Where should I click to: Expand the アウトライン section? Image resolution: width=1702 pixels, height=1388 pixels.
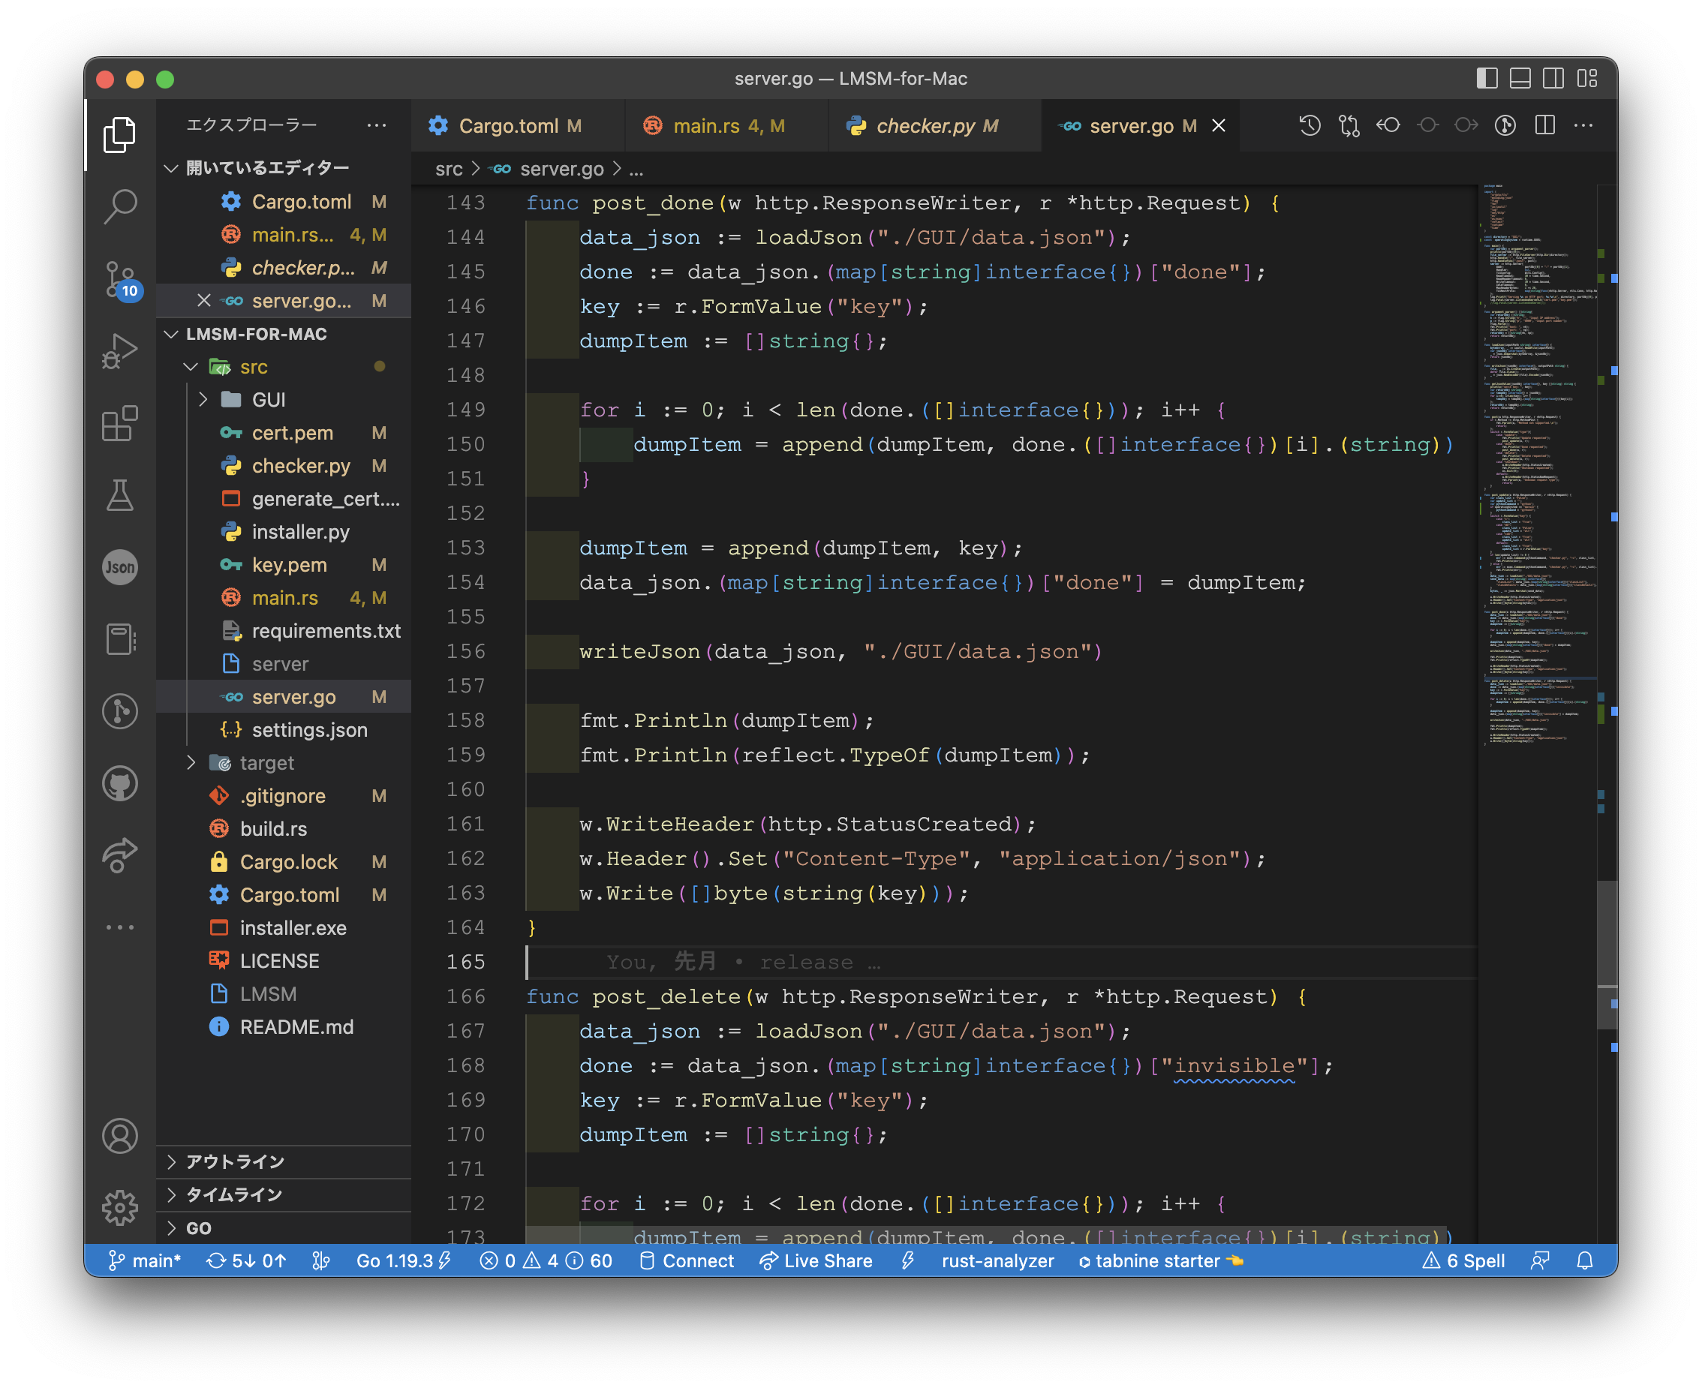pos(234,1161)
